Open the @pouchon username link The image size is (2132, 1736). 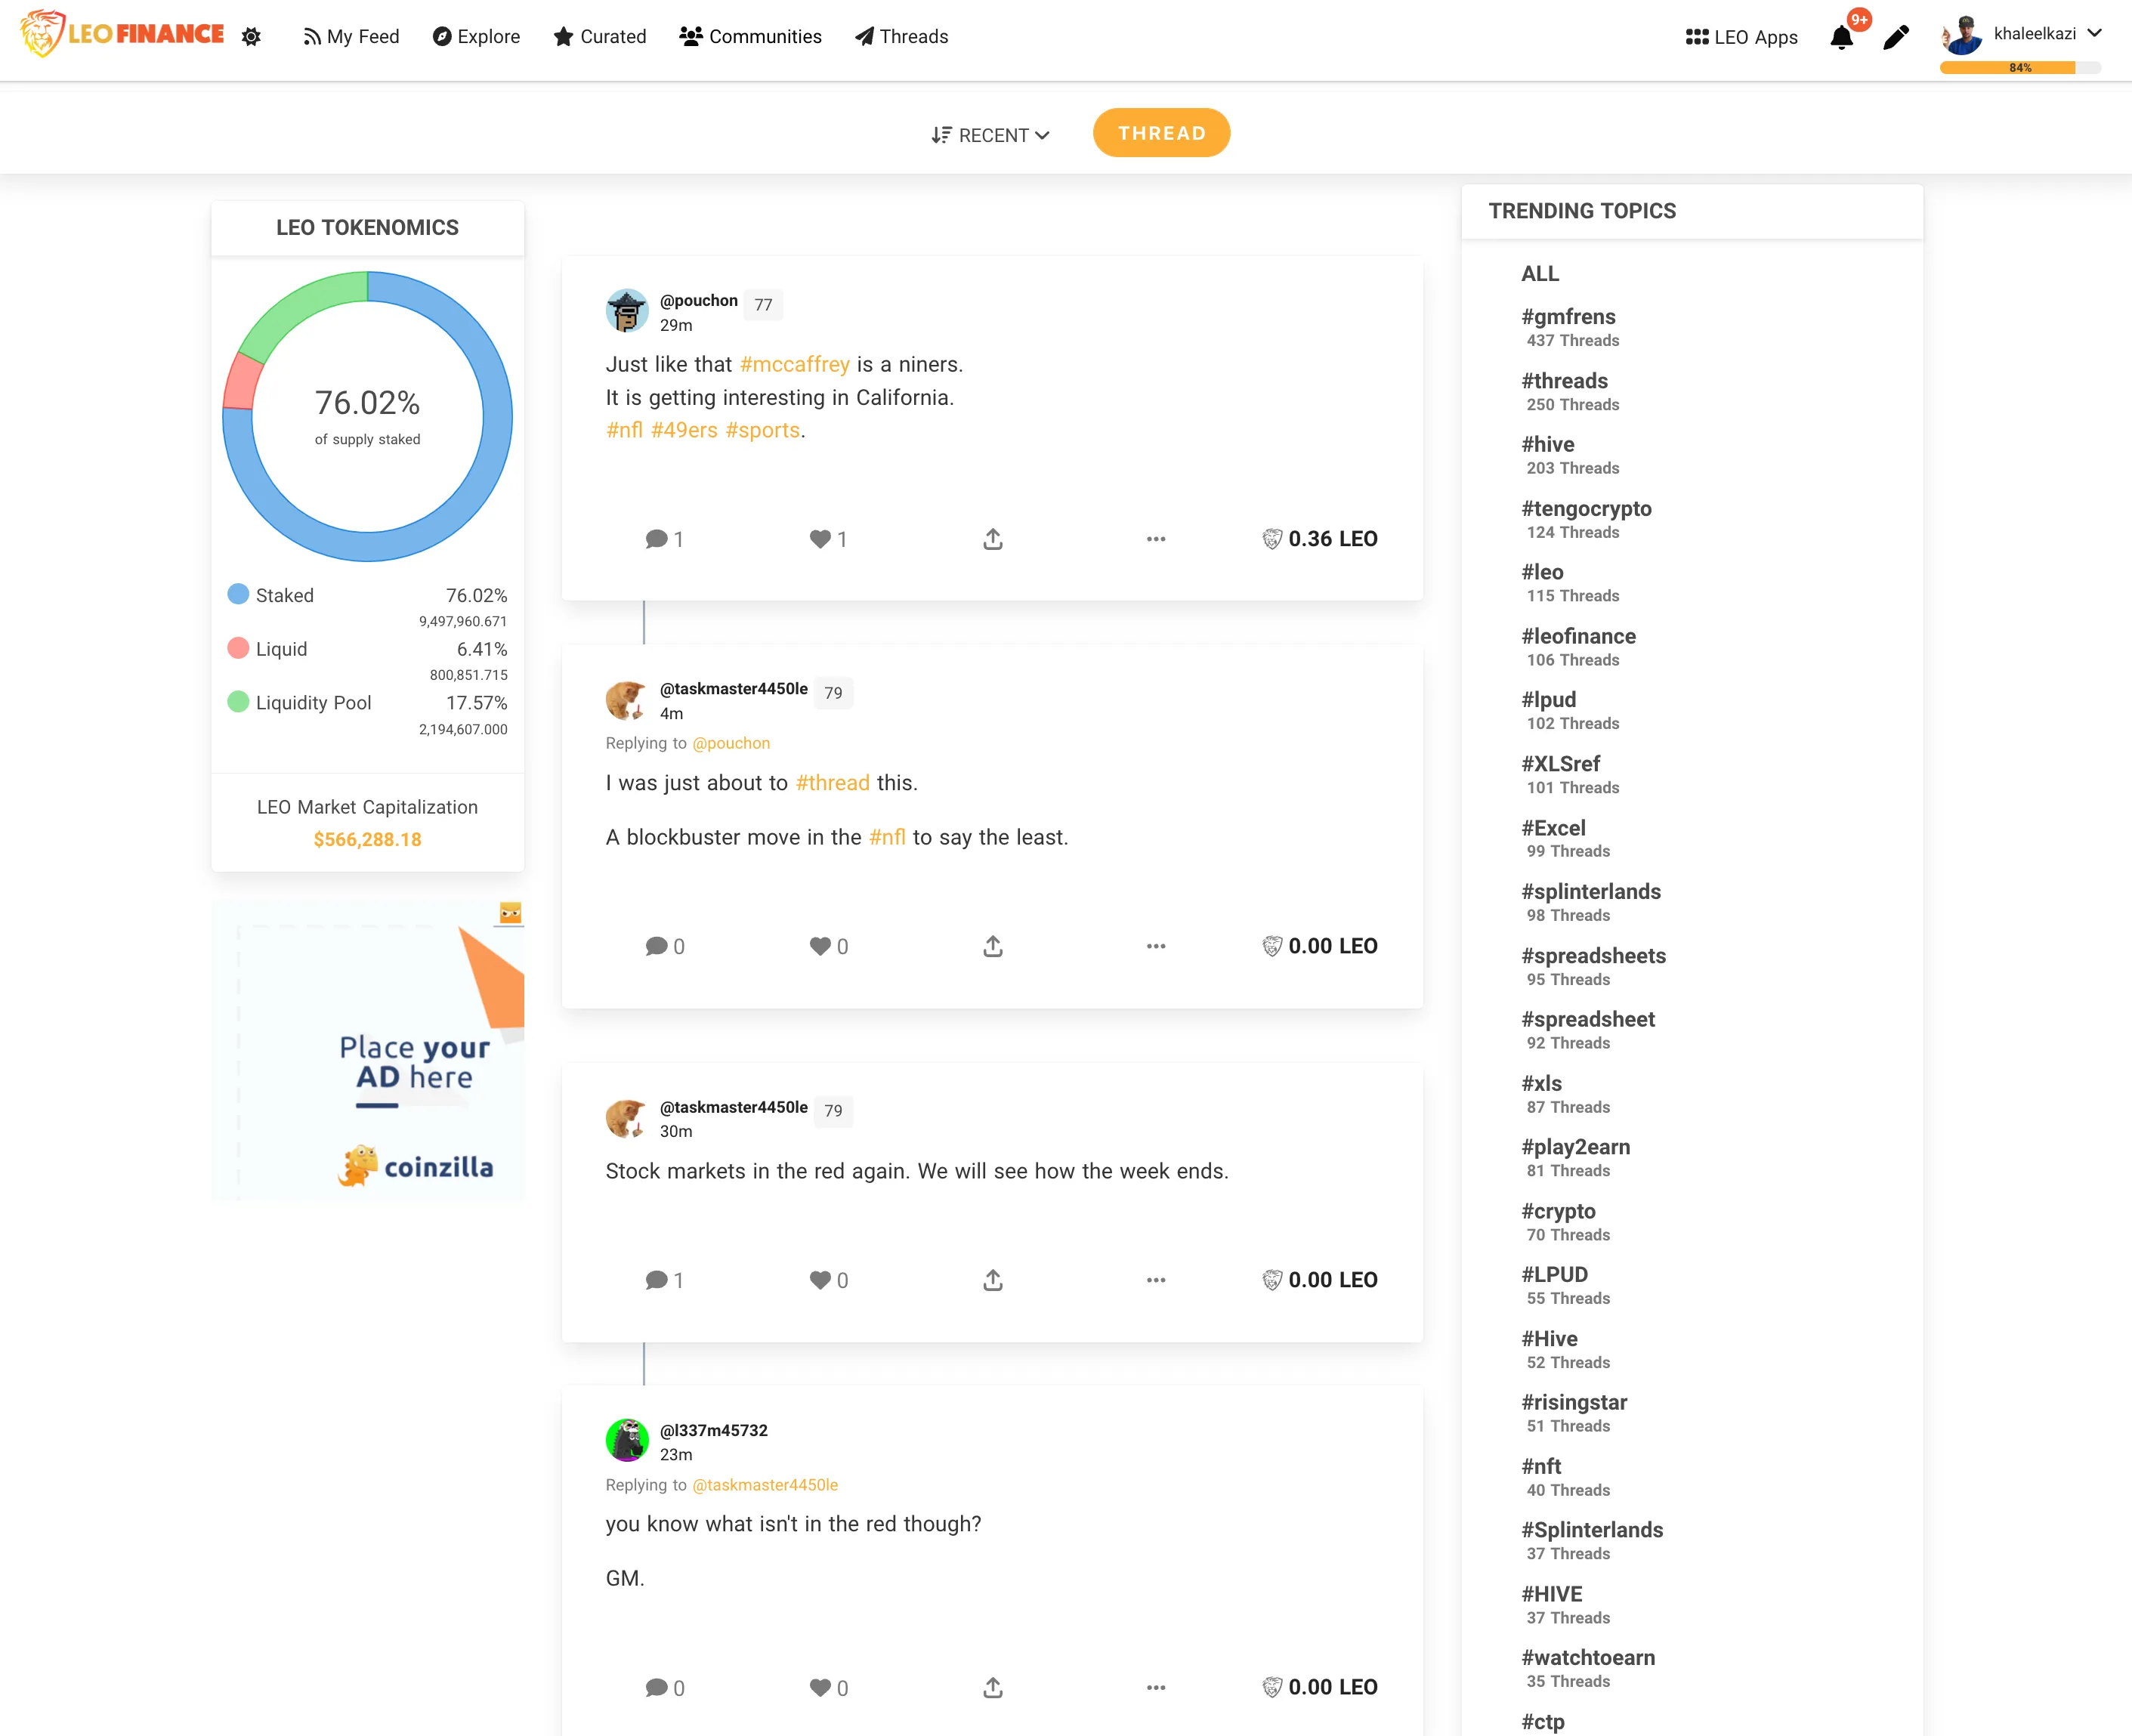pyautogui.click(x=698, y=300)
